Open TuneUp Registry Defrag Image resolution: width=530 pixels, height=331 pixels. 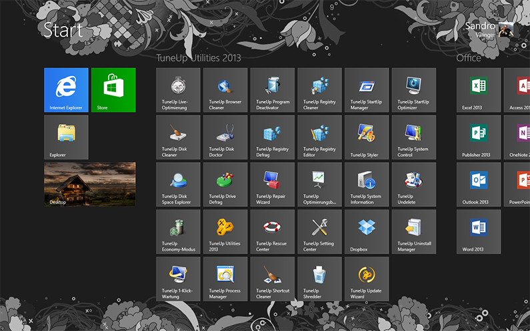point(273,137)
